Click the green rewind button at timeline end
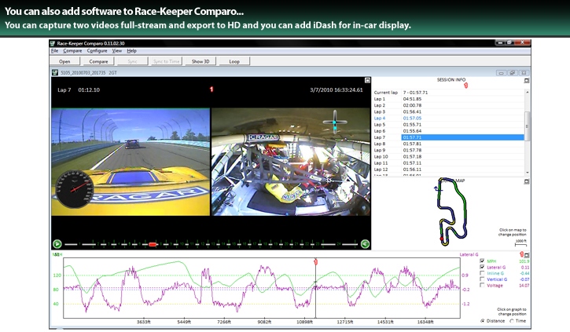The height and width of the screenshot is (332, 570). click(x=365, y=244)
